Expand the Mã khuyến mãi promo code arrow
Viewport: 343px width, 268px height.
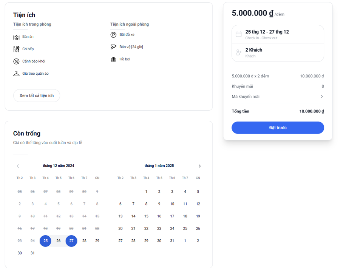[x=321, y=97]
